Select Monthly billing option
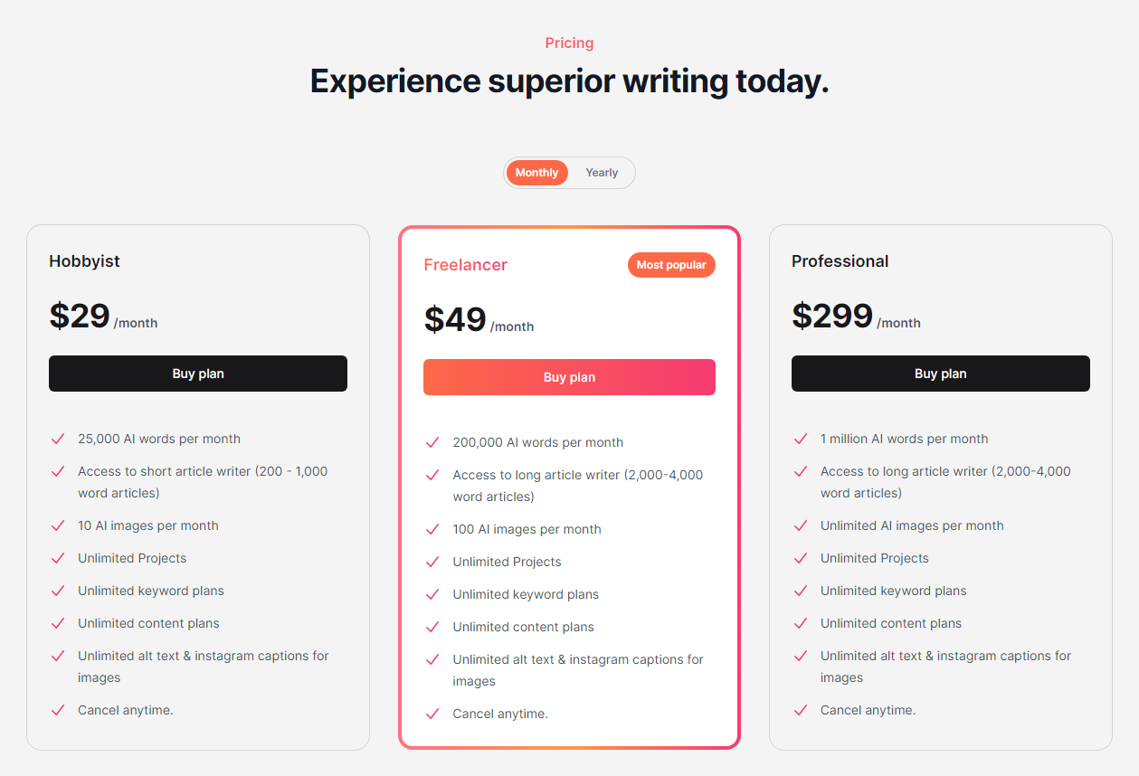The width and height of the screenshot is (1139, 776). click(537, 173)
